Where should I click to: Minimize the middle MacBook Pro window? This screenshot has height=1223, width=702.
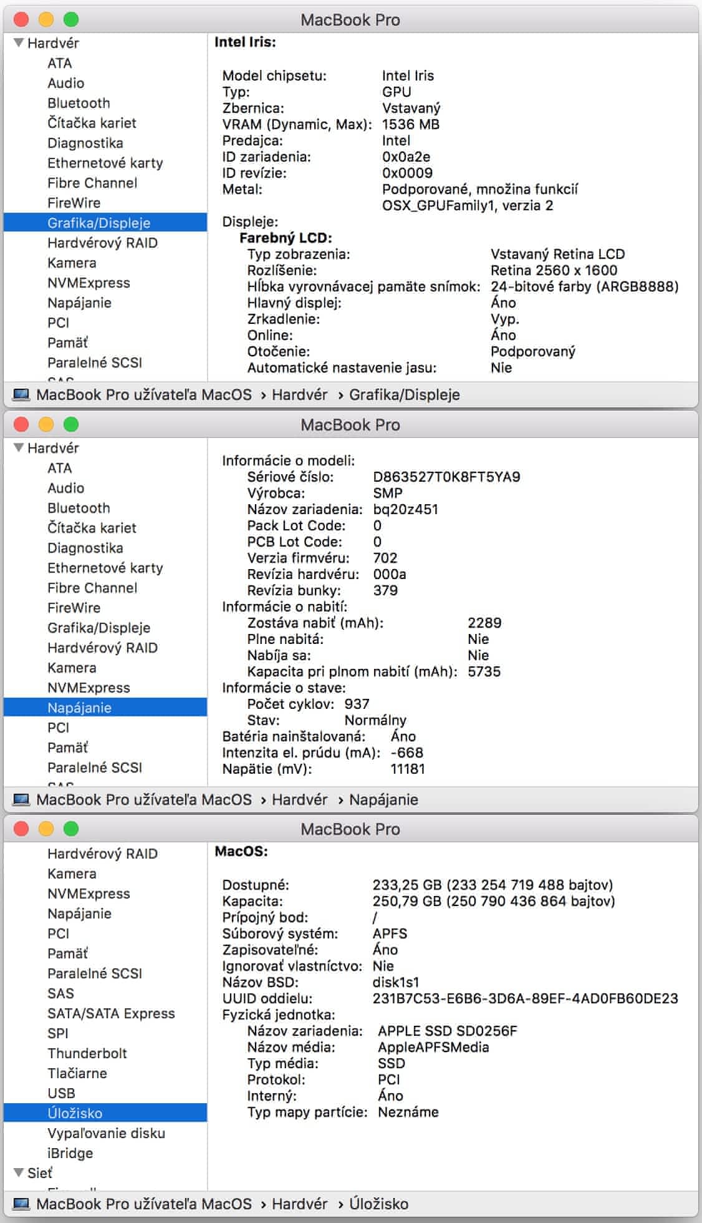tap(46, 424)
